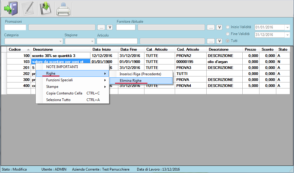Click the V button next to Articolo
The height and width of the screenshot is (173, 294).
point(219,41)
